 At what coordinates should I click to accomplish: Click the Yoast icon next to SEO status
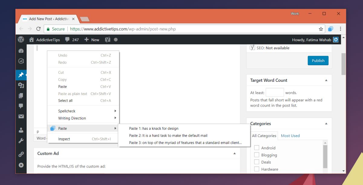click(x=253, y=48)
